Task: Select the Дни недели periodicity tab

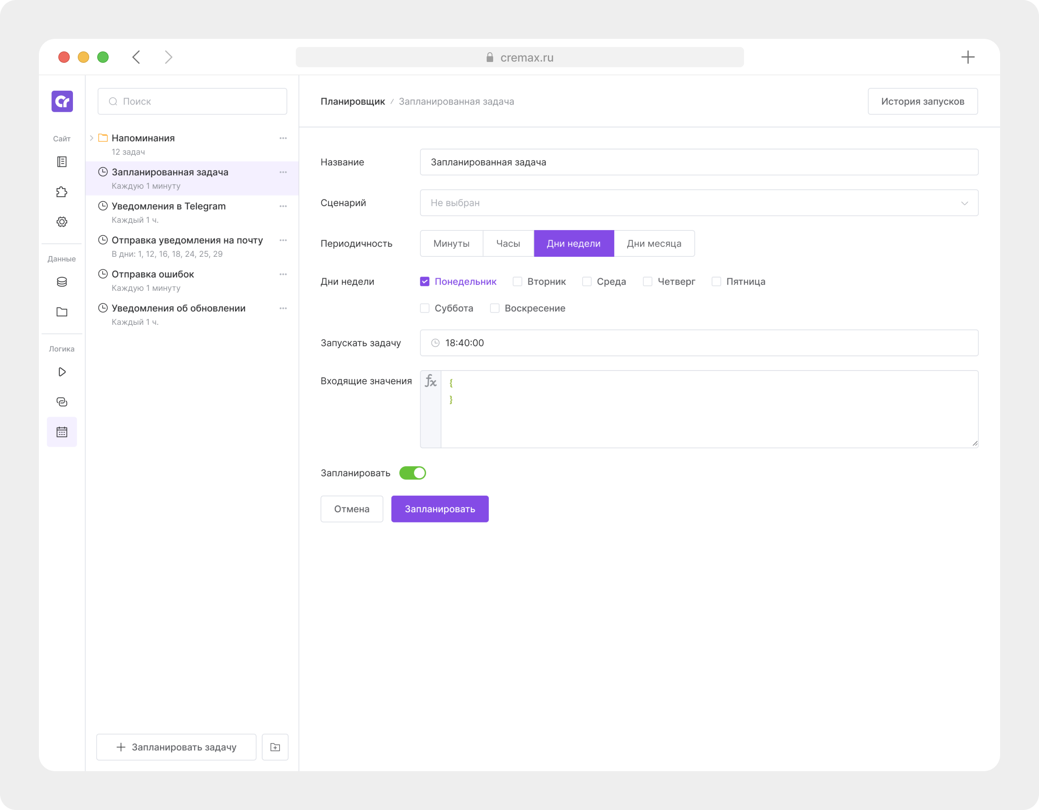Action: [x=574, y=243]
